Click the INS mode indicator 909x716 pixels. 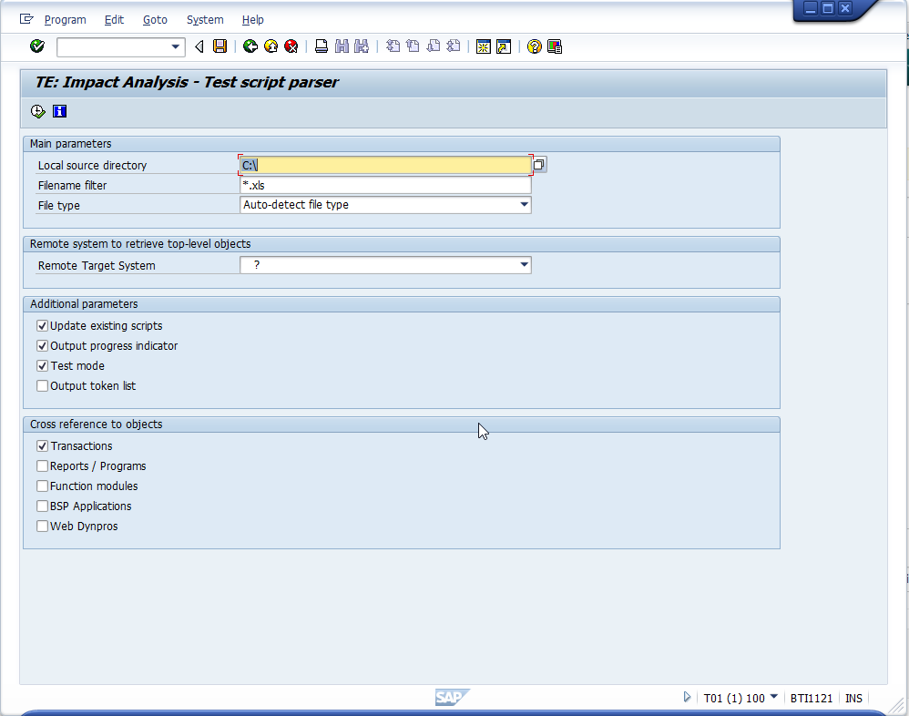click(x=853, y=698)
